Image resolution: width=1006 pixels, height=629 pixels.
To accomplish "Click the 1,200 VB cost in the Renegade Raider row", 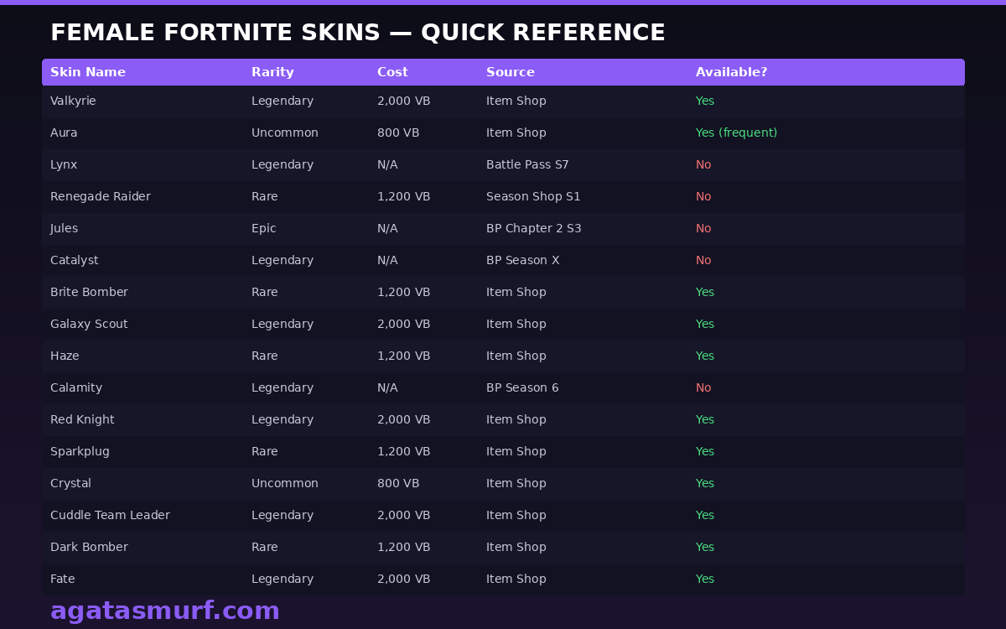I will [404, 196].
